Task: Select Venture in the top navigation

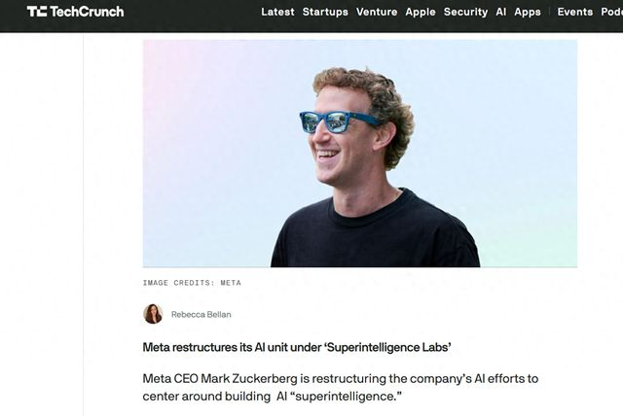Action: point(377,12)
